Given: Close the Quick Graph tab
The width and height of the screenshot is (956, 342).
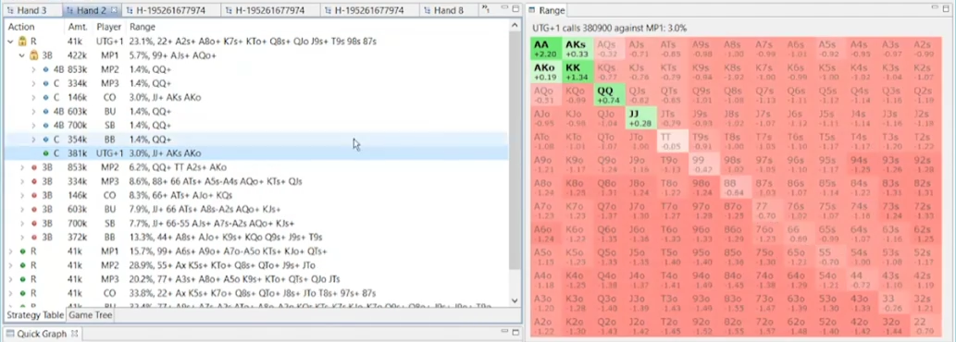Looking at the screenshot, I should pos(75,334).
